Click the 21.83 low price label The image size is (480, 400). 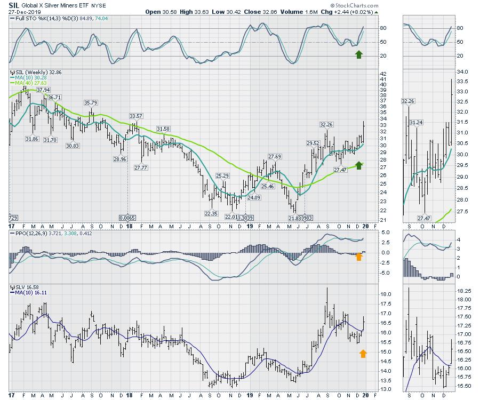295,218
